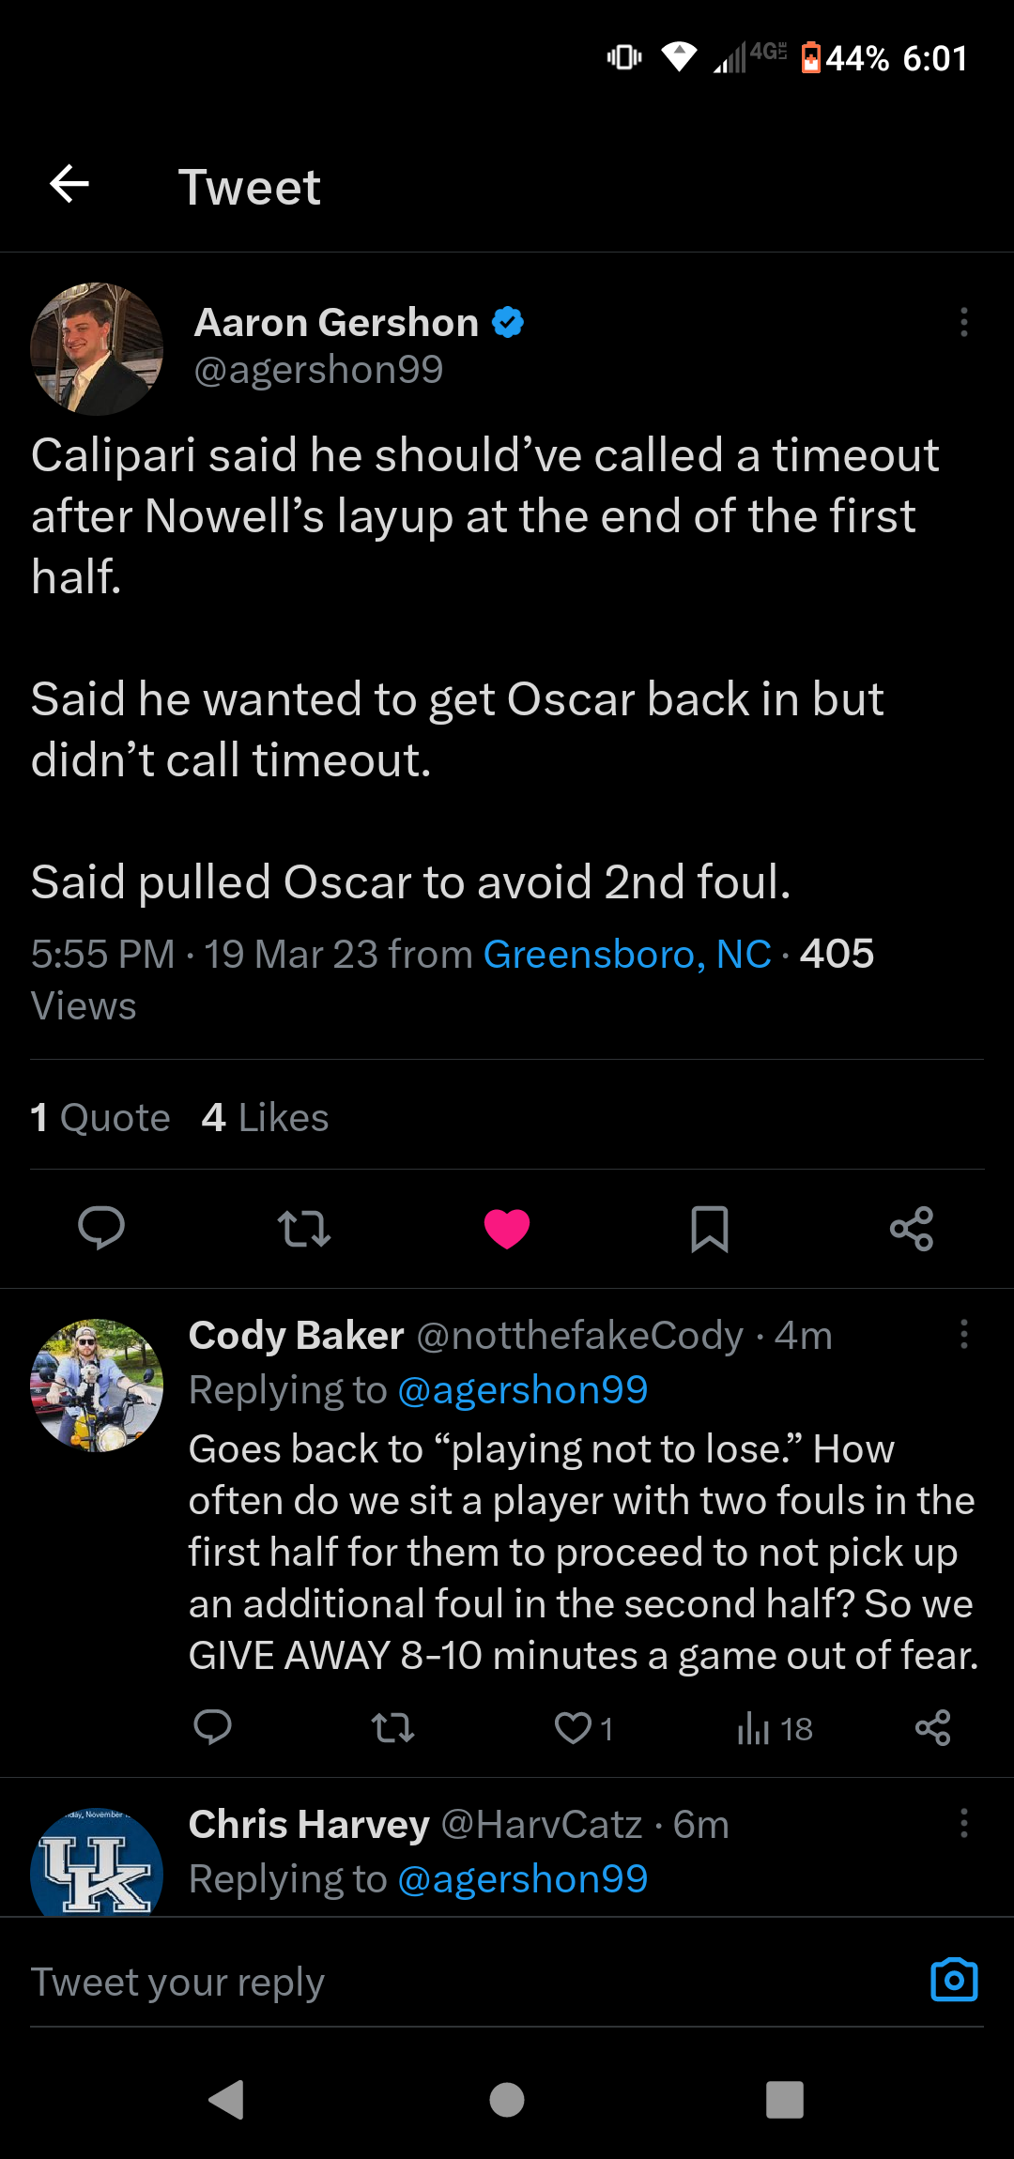Reply to Cody Baker's comment
This screenshot has height=2159, width=1014.
(x=212, y=1728)
